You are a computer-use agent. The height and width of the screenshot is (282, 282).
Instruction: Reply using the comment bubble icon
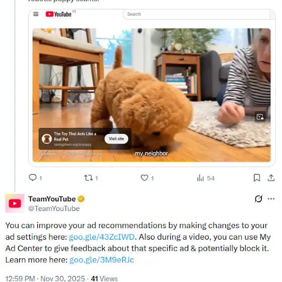(33, 178)
